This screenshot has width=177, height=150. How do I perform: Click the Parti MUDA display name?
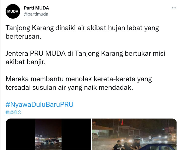tap(36, 8)
